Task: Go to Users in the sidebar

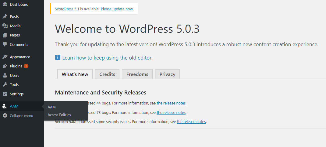Action: point(14,75)
